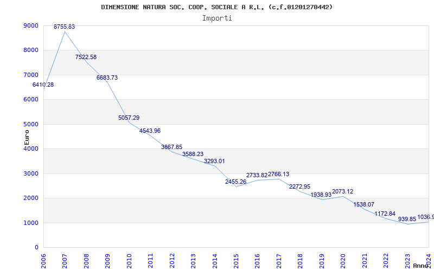Viewport: 434px width, 271px height.
Task: Click the Euro y-axis title
Action: coord(27,138)
